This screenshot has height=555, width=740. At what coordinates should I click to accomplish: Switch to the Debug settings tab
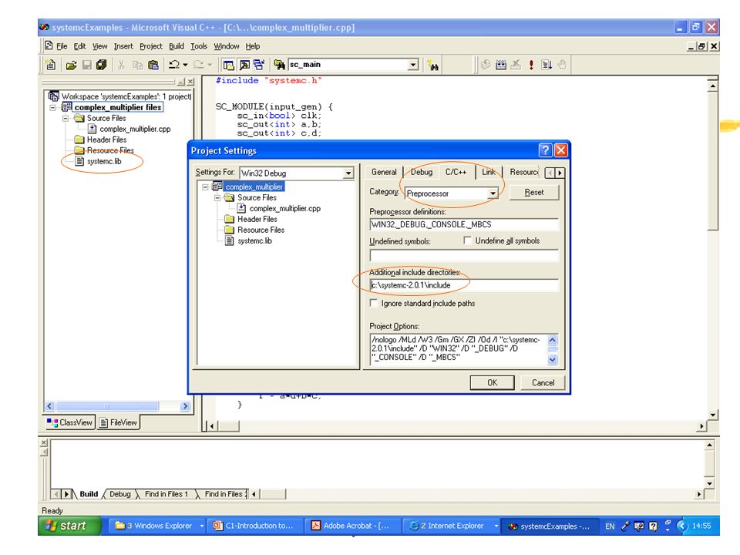pyautogui.click(x=422, y=172)
